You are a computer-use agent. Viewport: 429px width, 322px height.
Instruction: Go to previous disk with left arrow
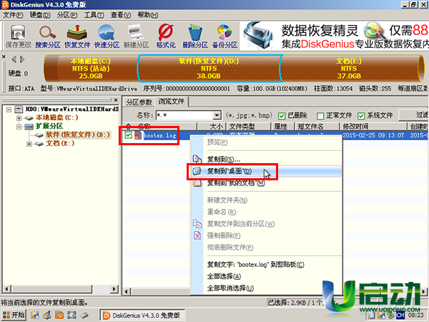tap(14, 59)
